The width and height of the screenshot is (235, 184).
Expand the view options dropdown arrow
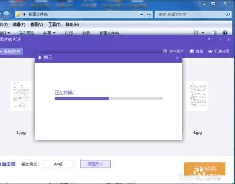203,33
